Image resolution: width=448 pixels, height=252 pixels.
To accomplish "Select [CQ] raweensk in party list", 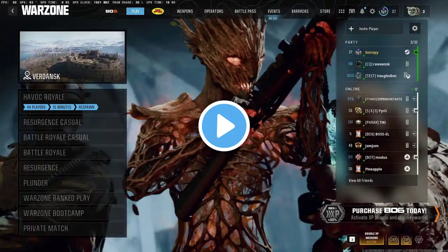I will (x=381, y=64).
